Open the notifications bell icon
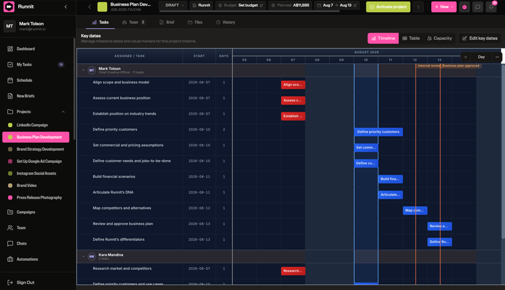Screen dimensions: 505x290 pyautogui.click(x=491, y=7)
